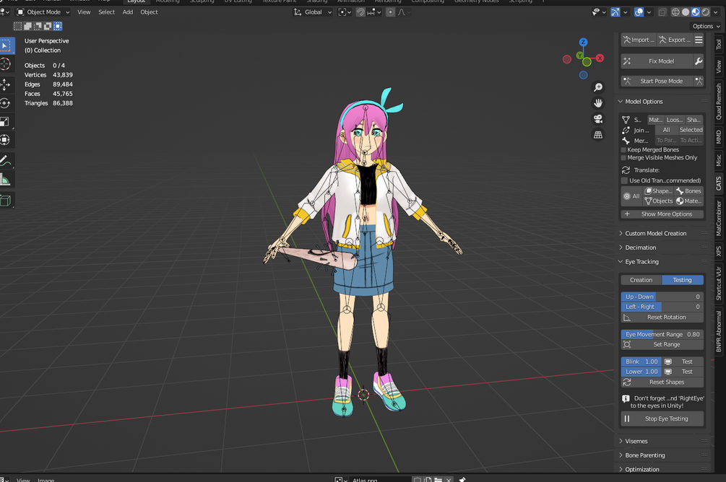726x482 pixels.
Task: Open the Object menu
Action: [x=149, y=12]
